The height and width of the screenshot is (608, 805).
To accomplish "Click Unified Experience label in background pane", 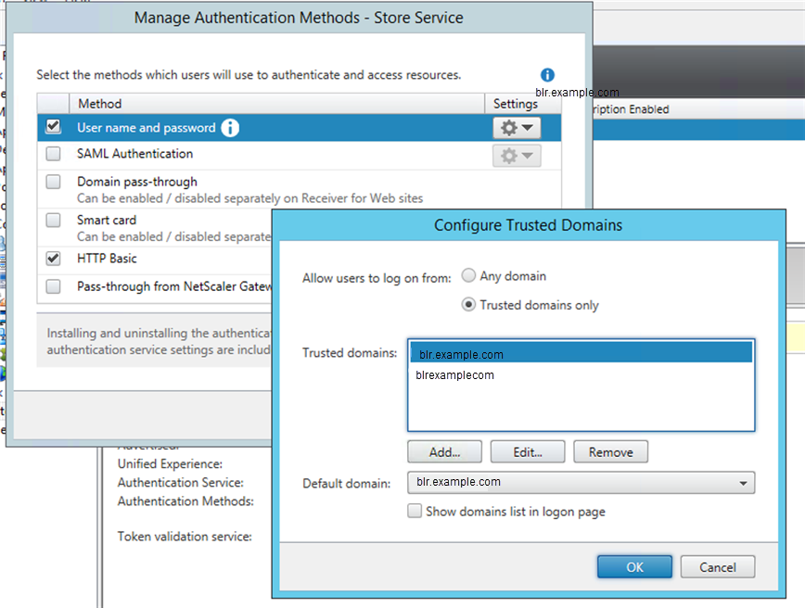I will click(170, 464).
